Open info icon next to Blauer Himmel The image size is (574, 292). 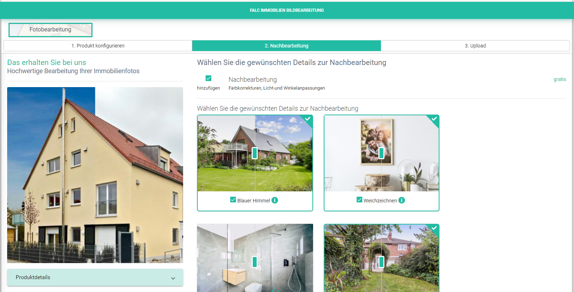(x=275, y=200)
